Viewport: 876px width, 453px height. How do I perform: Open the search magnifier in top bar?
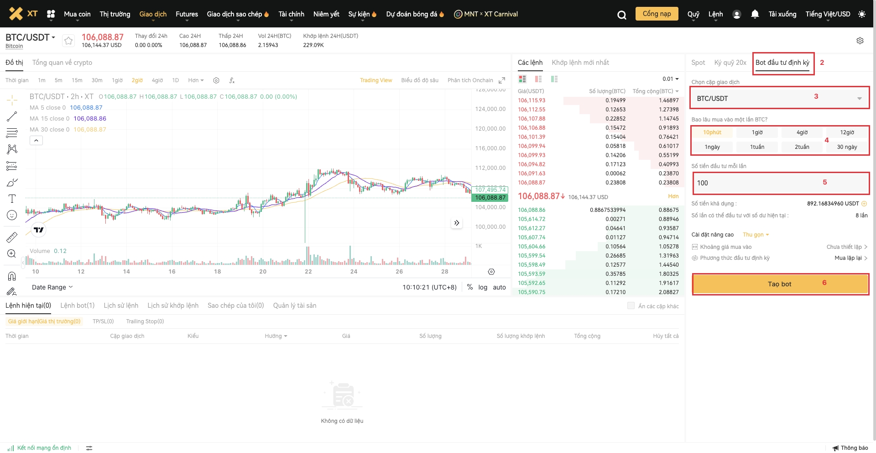(621, 15)
